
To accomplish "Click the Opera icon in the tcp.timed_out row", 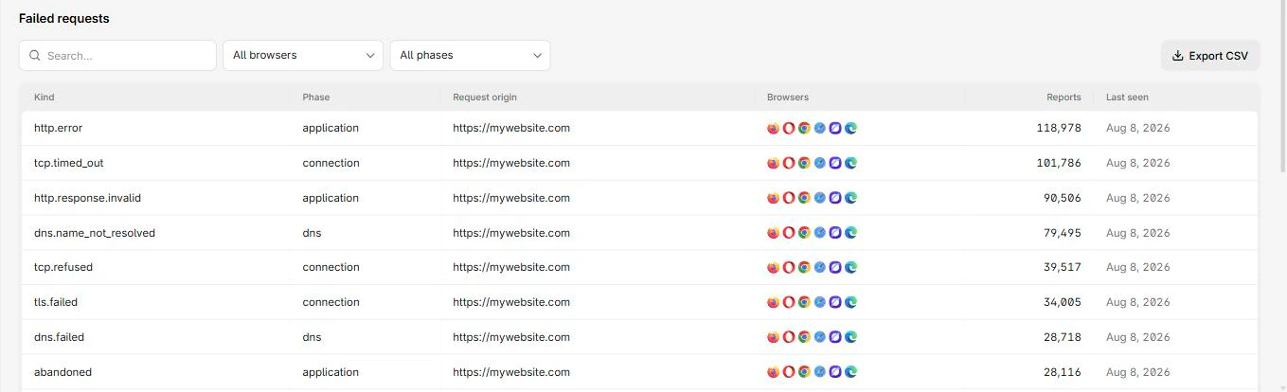I will [x=788, y=163].
